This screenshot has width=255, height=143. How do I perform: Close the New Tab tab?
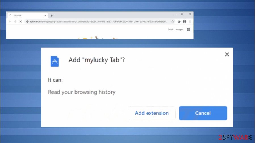[x=45, y=16]
